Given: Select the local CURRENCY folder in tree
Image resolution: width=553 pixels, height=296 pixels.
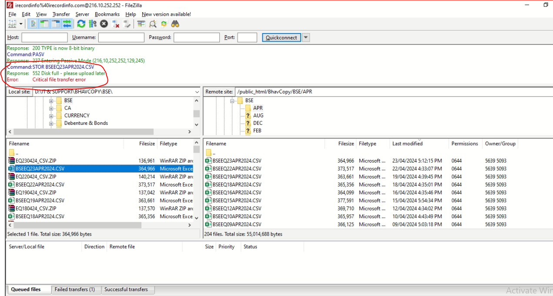Looking at the screenshot, I should [x=77, y=116].
